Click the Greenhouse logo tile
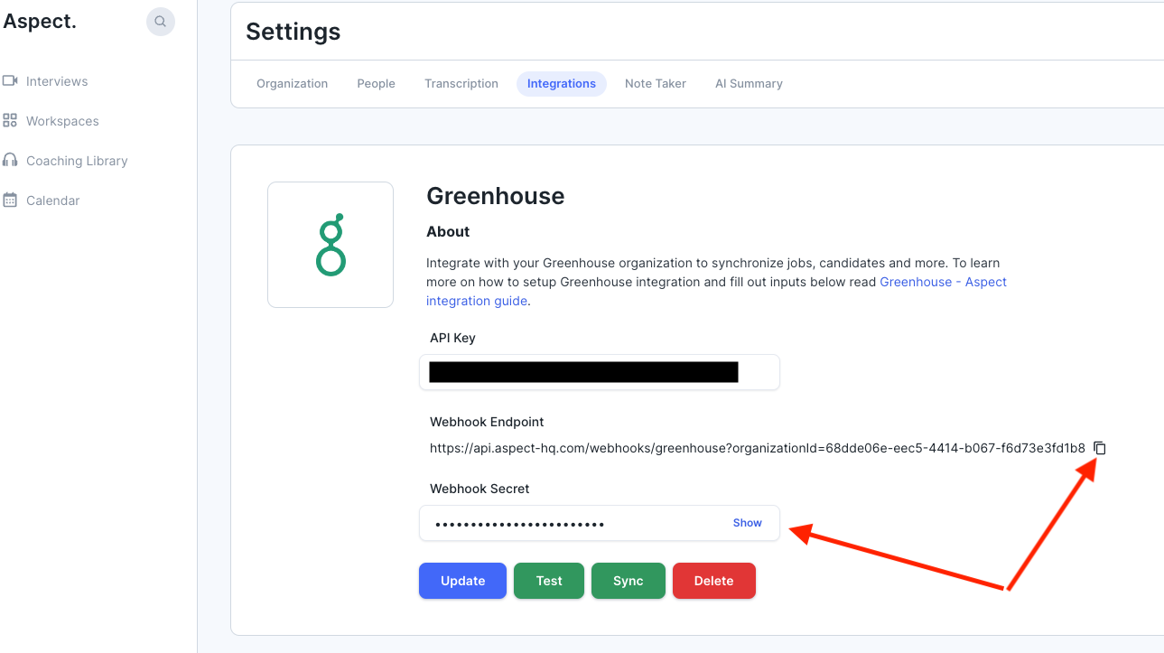1164x653 pixels. pyautogui.click(x=331, y=245)
